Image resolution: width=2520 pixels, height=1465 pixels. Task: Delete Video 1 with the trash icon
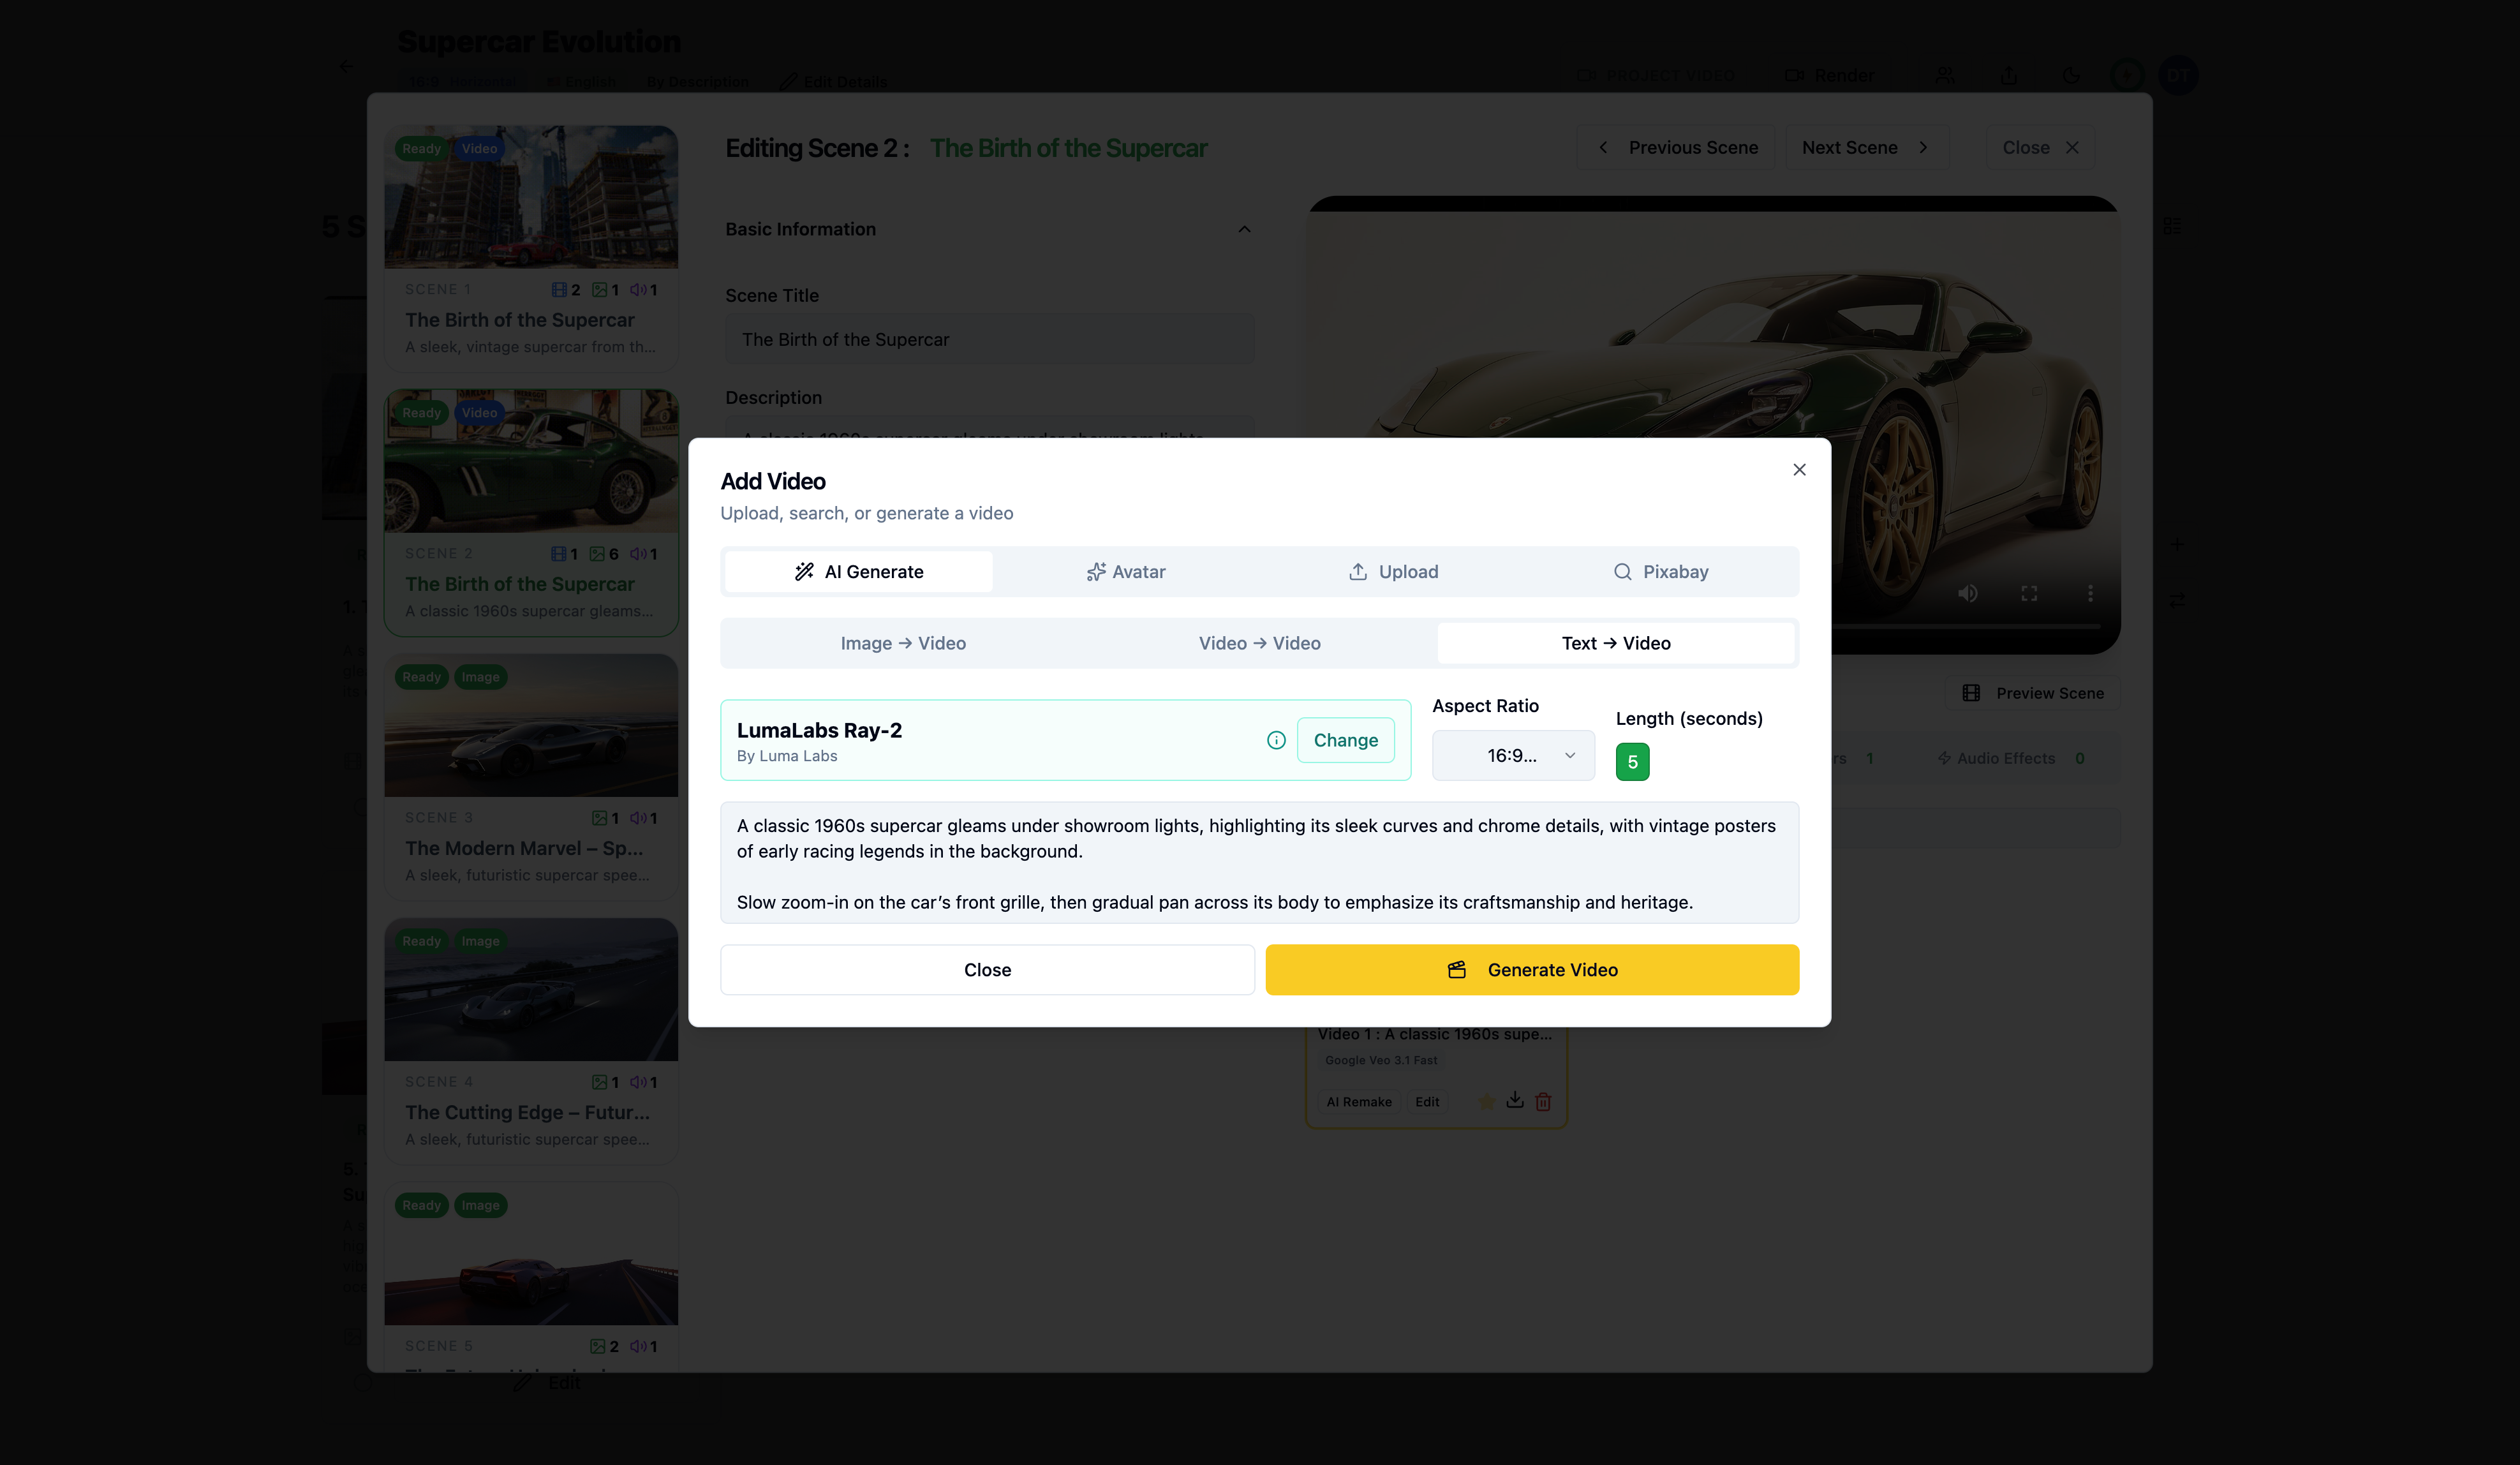pos(1543,1101)
